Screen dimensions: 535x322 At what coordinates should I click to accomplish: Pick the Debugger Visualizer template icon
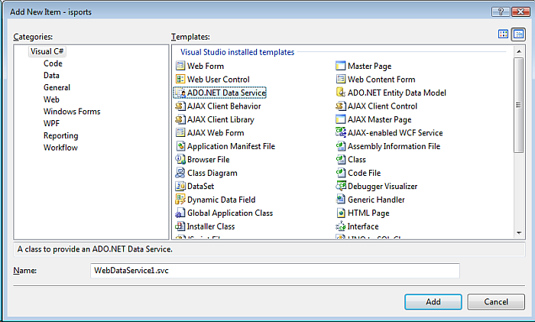341,187
